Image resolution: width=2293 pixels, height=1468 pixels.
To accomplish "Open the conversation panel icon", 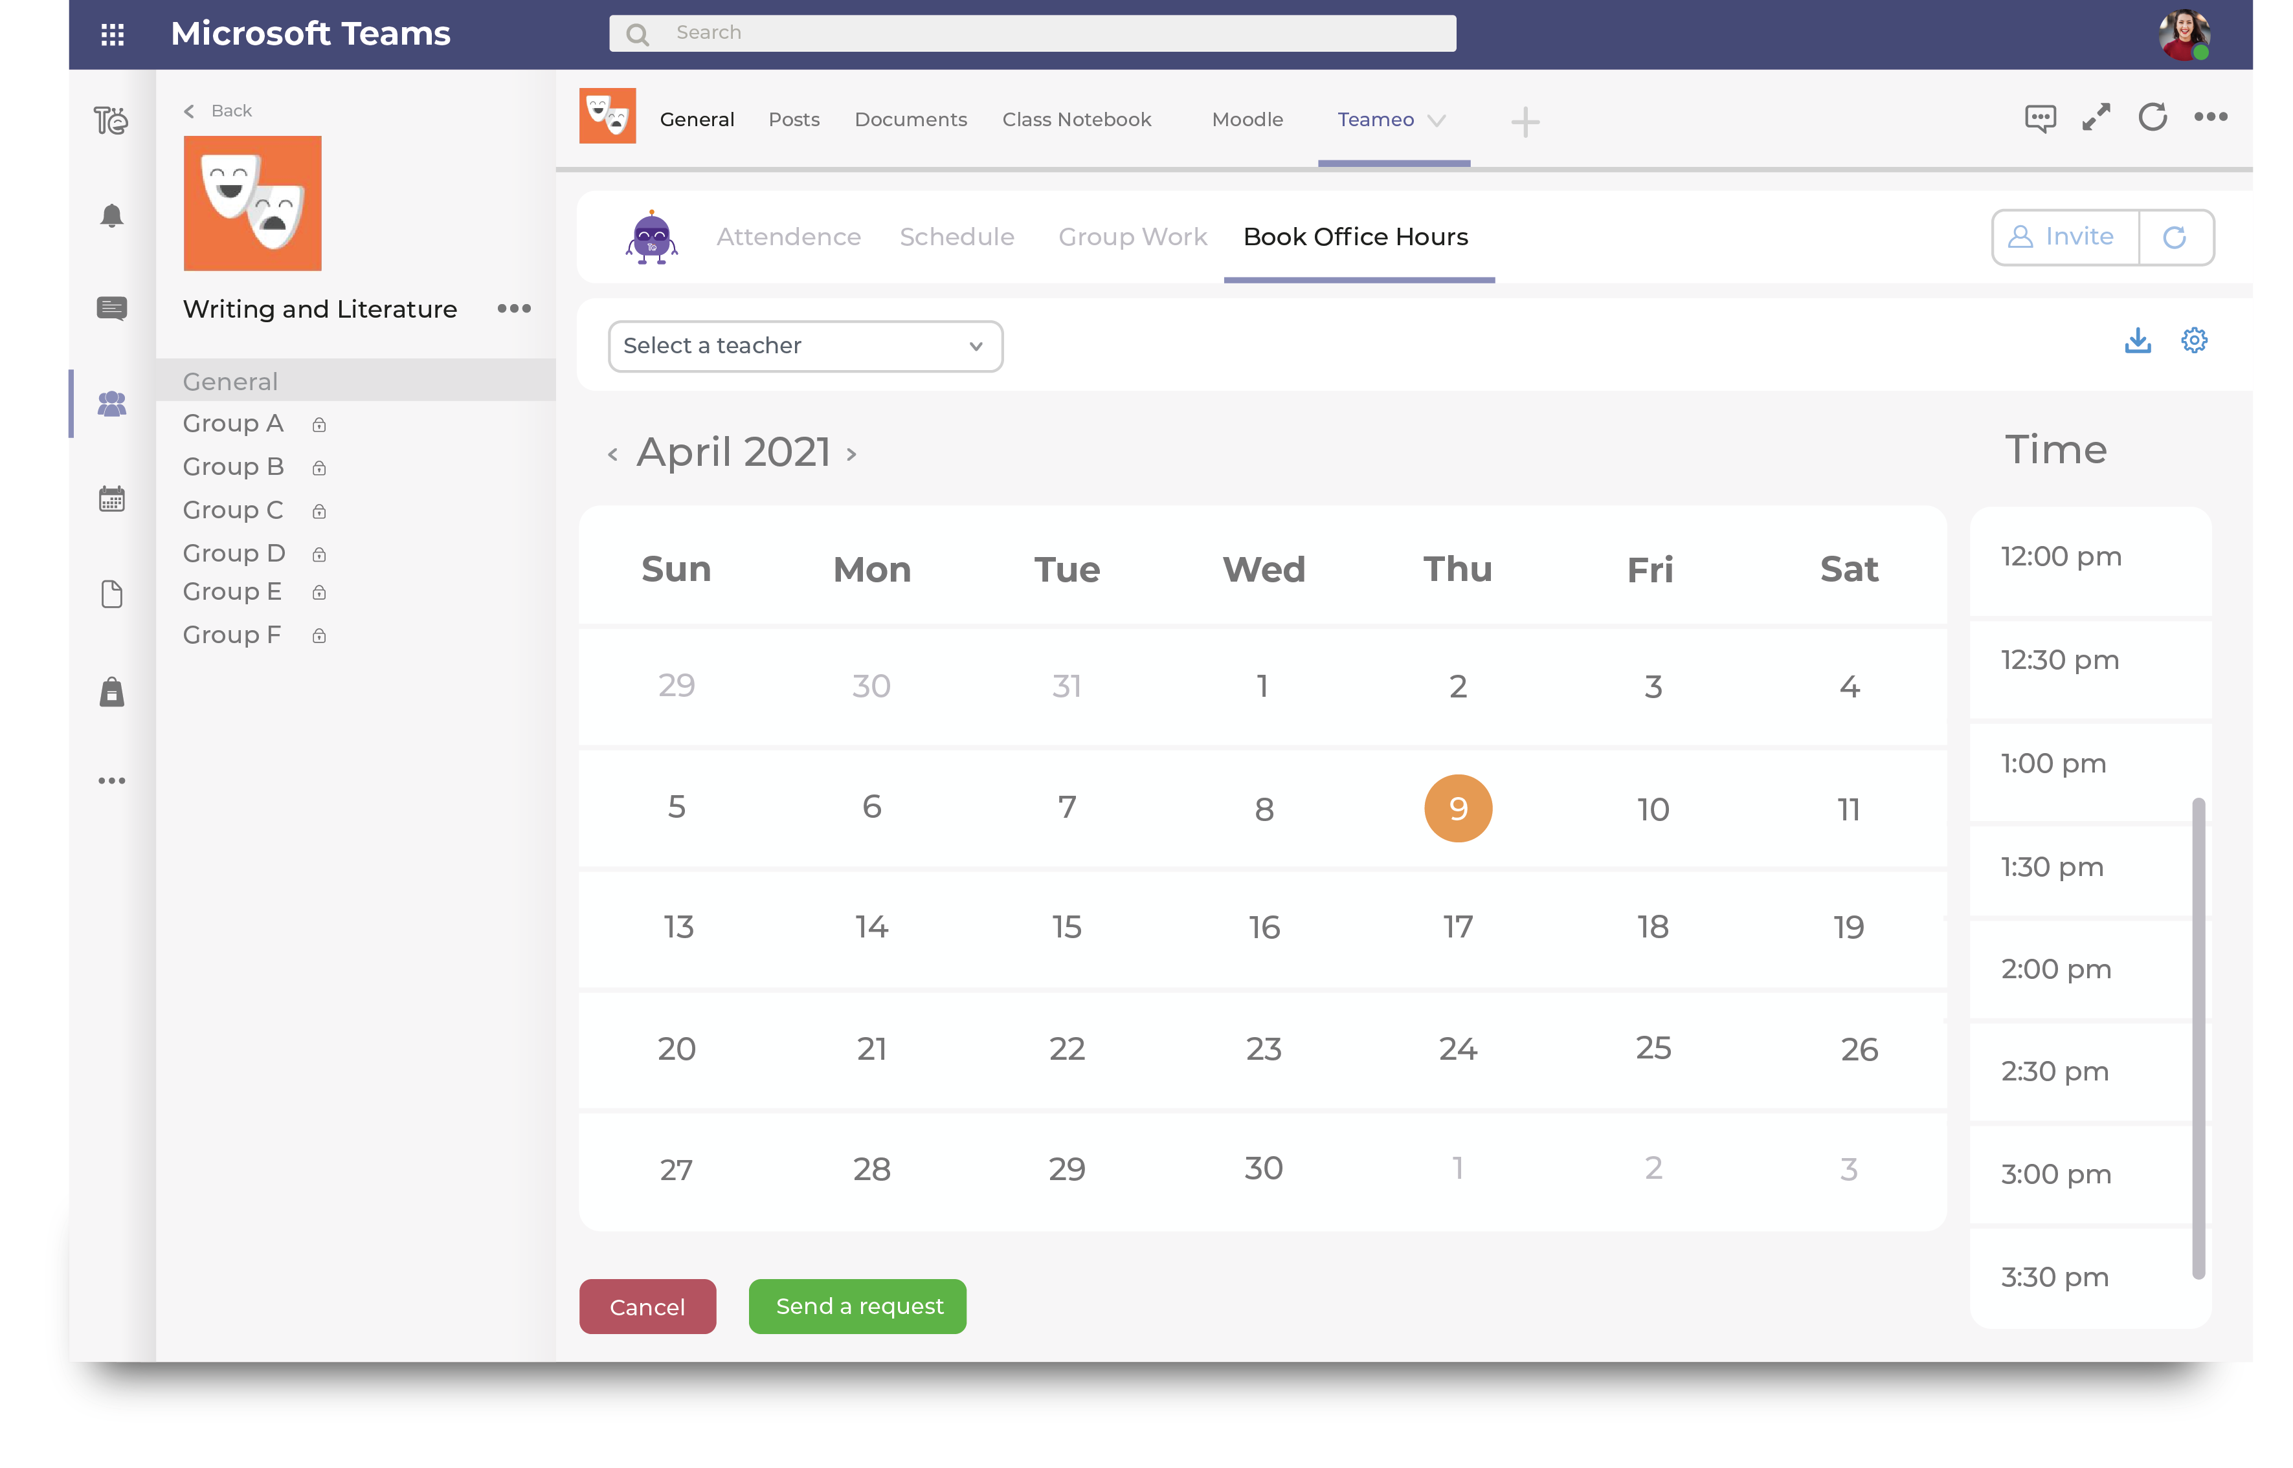I will pyautogui.click(x=2041, y=117).
